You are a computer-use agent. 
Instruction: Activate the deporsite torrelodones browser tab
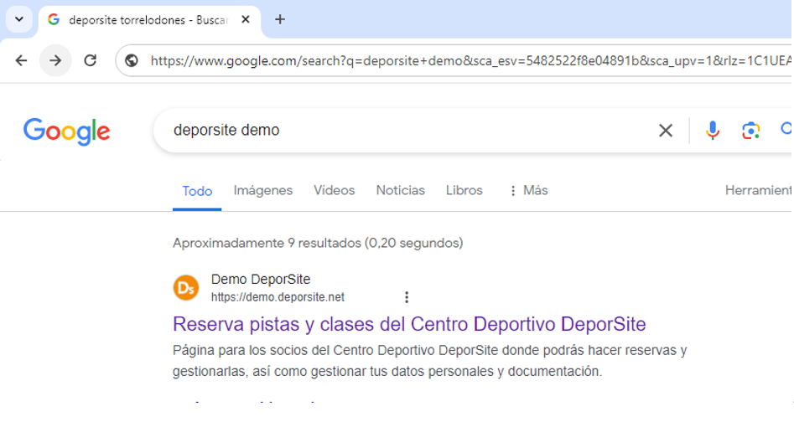pos(148,20)
